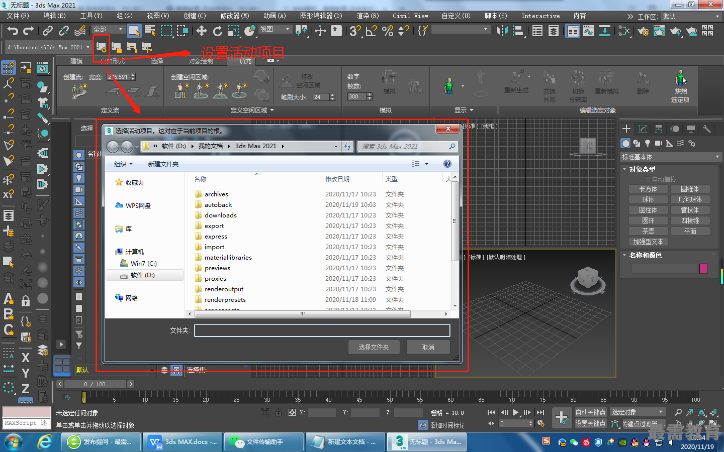Open the 渲染(R) menu
Viewport: 724px width, 452px height.
(x=368, y=16)
